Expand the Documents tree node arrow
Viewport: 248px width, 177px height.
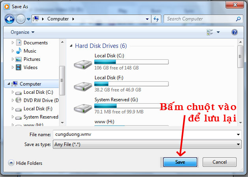point(13,43)
